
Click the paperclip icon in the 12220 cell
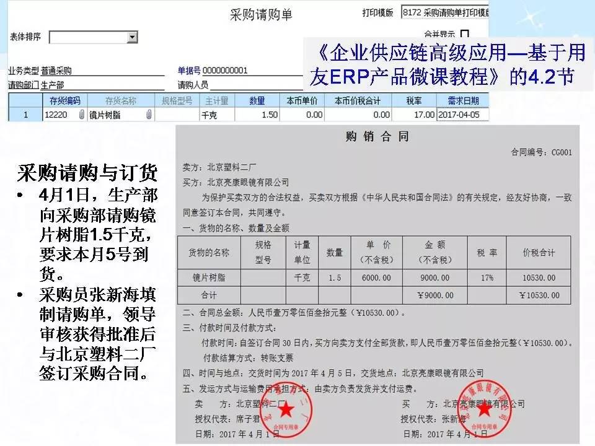click(81, 115)
